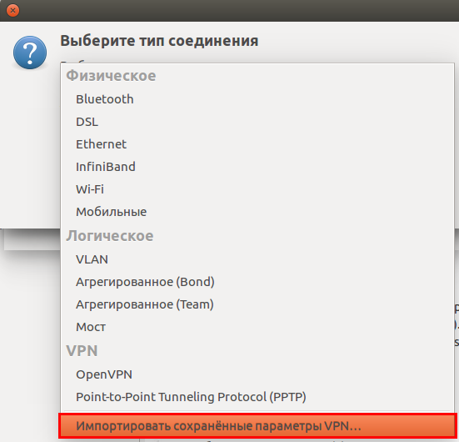Click the Выберите тип соединения heading
459x442 pixels.
[159, 41]
